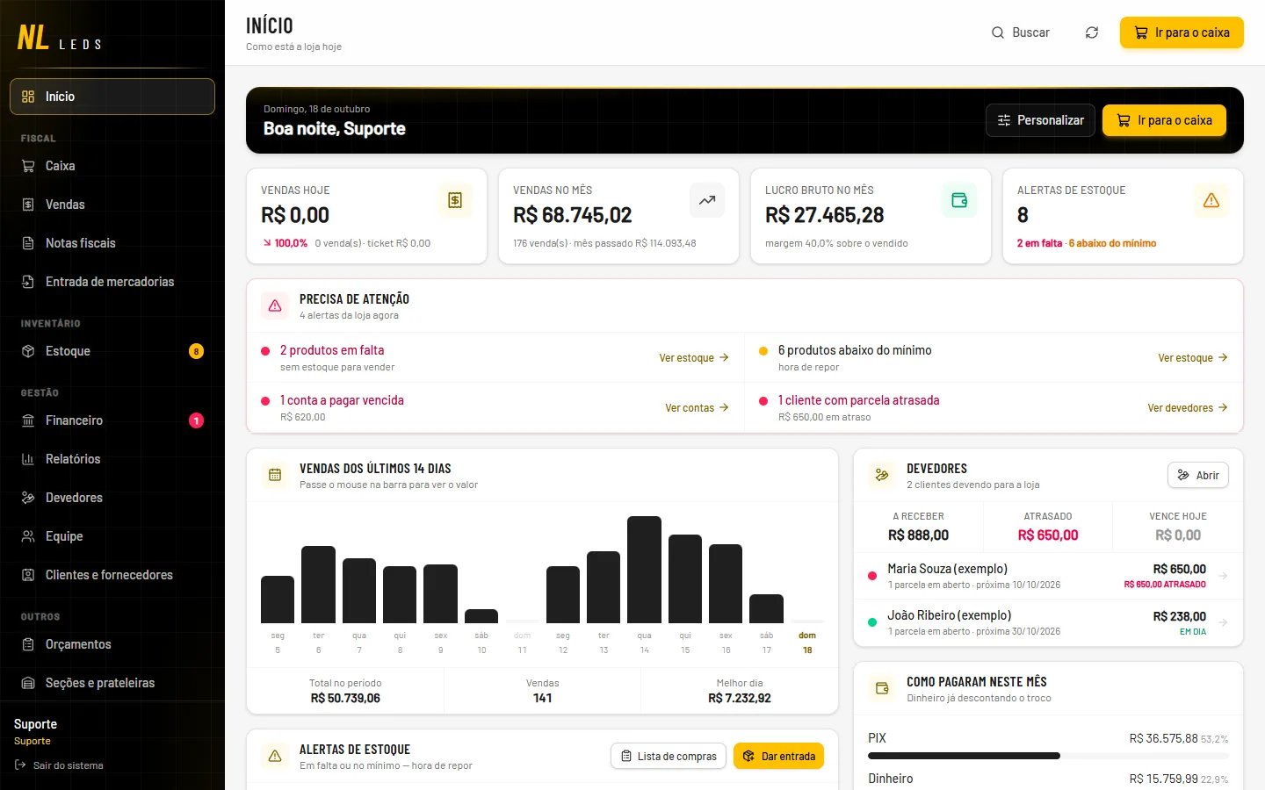Click the Vendas Hoje receipt icon
This screenshot has width=1265, height=790.
click(x=455, y=200)
